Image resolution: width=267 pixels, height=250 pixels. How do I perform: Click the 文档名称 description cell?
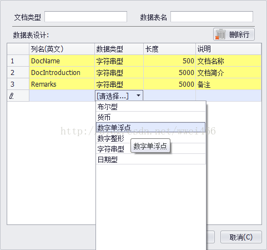pos(229,61)
